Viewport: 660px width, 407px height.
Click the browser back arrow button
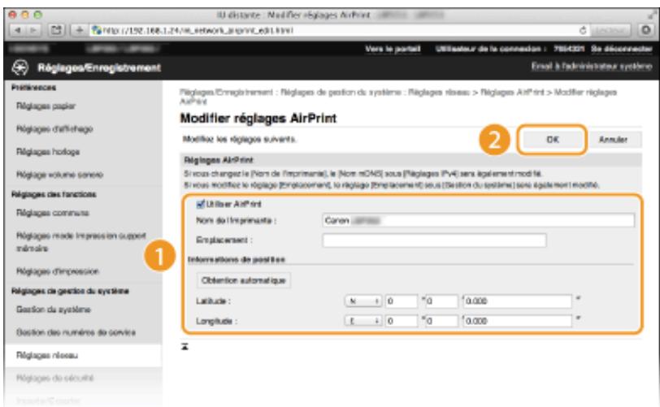[18, 30]
